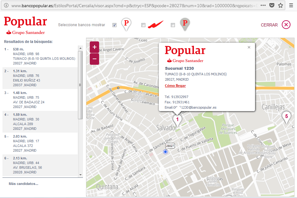Select result 2, Emilio Muñoz 43
This screenshot has height=198, width=297.
(40, 78)
